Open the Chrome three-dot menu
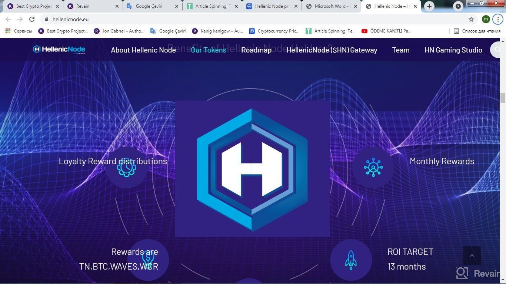This screenshot has width=506, height=284. pos(497,19)
